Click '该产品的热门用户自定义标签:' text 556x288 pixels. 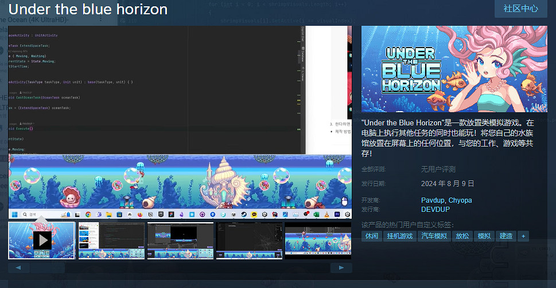pyautogui.click(x=407, y=224)
